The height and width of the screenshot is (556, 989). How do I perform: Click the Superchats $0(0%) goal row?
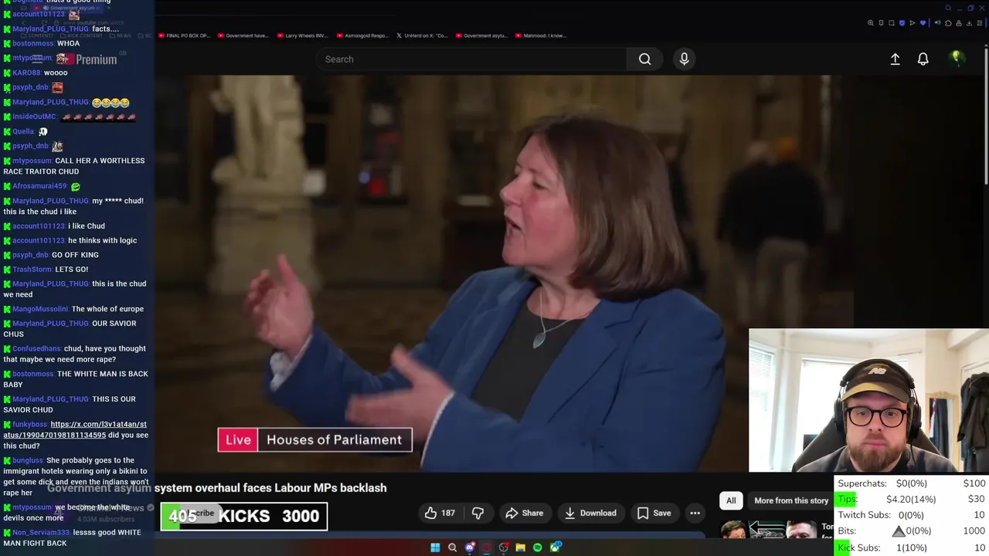click(x=912, y=483)
